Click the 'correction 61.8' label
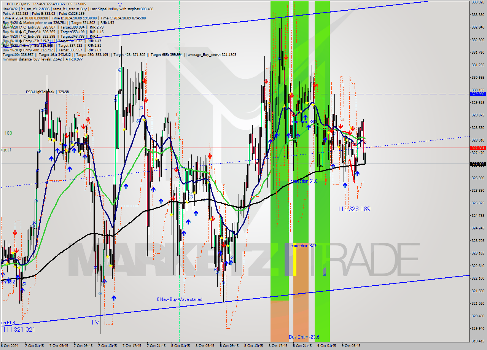 click(x=304, y=181)
